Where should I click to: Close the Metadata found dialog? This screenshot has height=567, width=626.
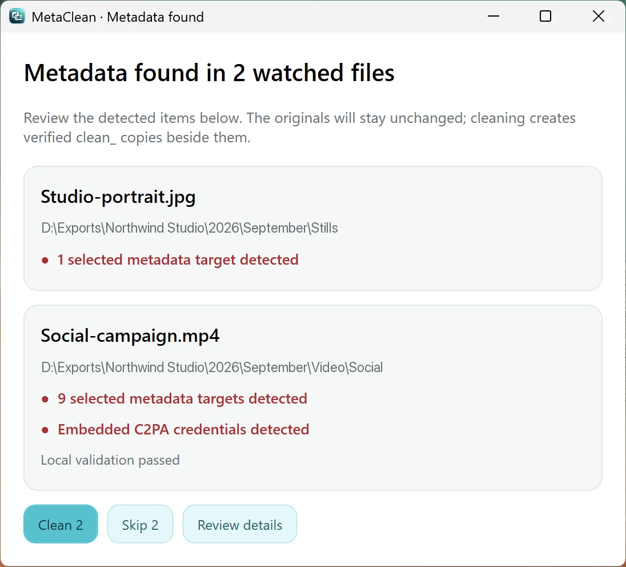coord(599,17)
